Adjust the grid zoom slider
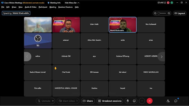The height and width of the screenshot is (106, 189). 162,13
